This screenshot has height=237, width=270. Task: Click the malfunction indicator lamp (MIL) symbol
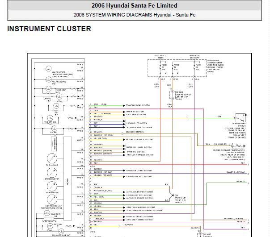48,69
